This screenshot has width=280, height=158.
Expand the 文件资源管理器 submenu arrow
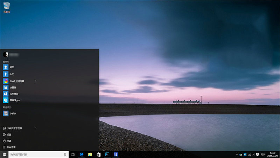pos(36,128)
